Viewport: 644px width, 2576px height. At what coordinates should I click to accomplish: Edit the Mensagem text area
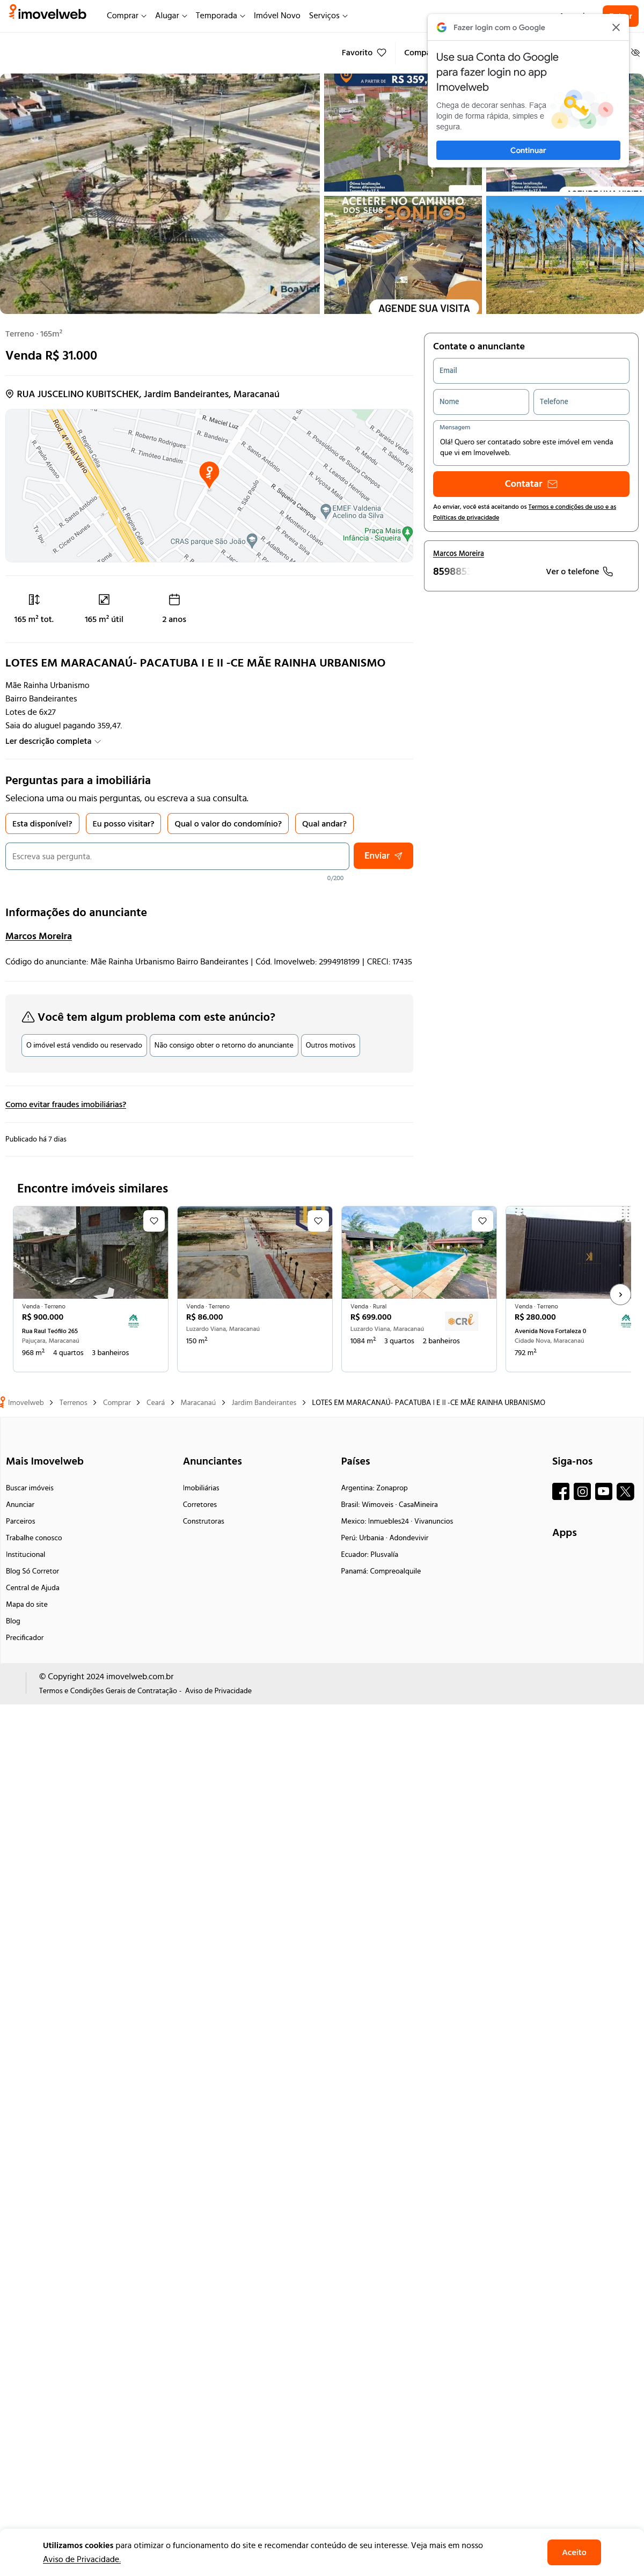pyautogui.click(x=531, y=443)
